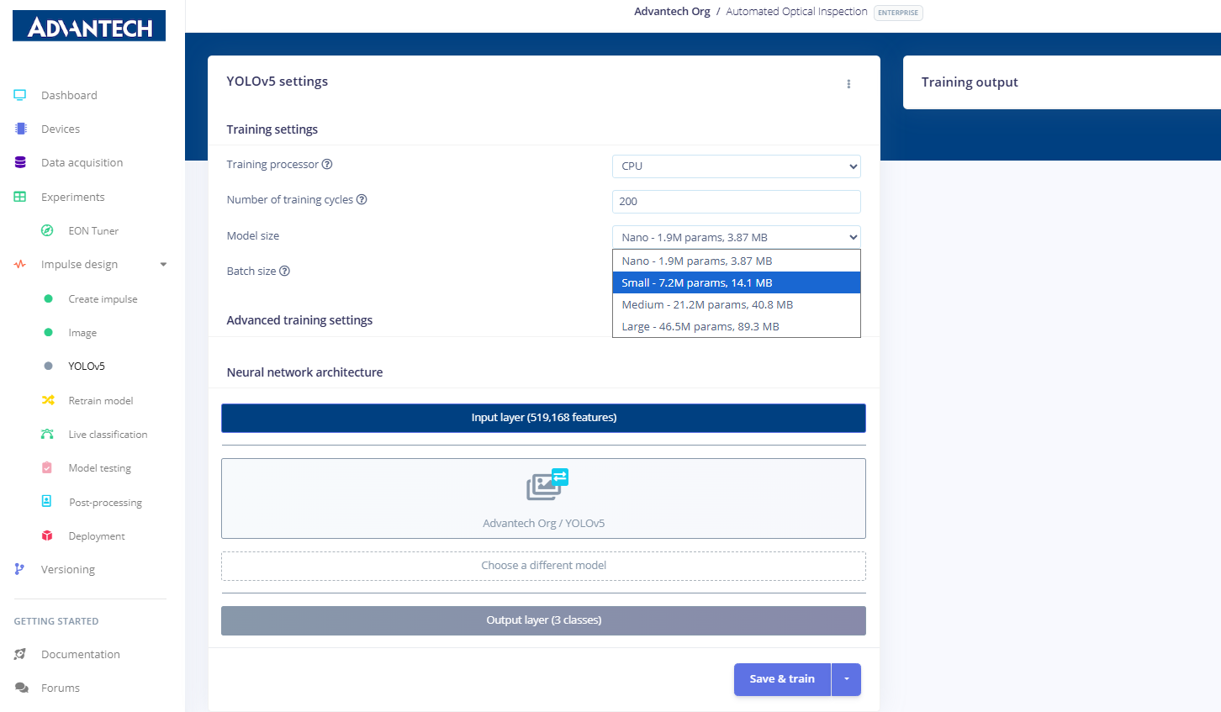Click the Advantech Org / YOLOv5 image icon
This screenshot has width=1221, height=712.
tap(547, 484)
